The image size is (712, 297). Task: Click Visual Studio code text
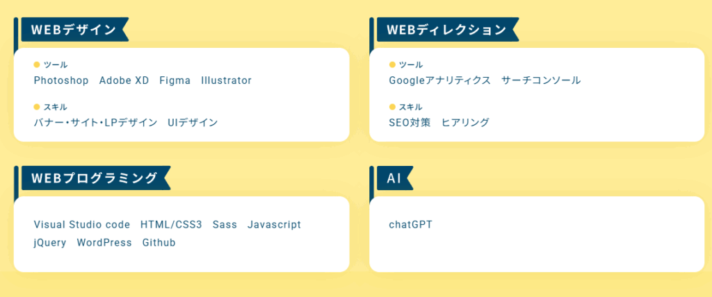(82, 225)
